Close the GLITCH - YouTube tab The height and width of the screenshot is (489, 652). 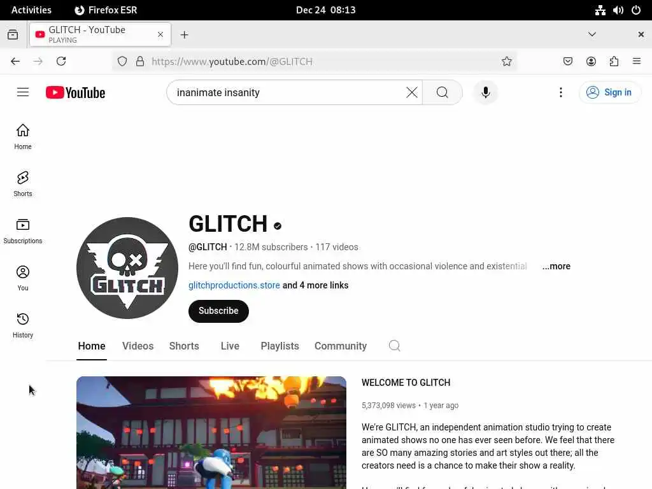160,34
